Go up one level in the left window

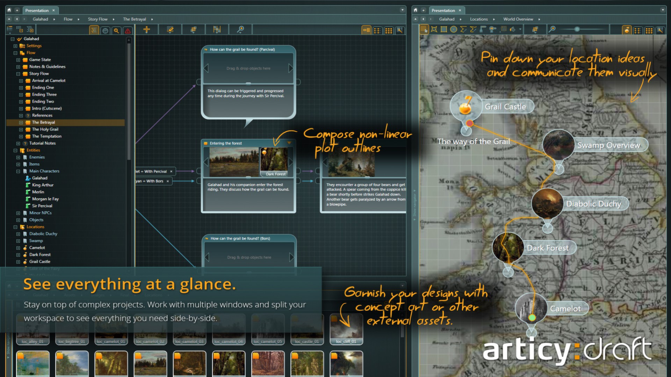[9, 19]
